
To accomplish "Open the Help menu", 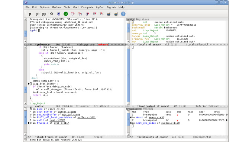I will 121,7.
